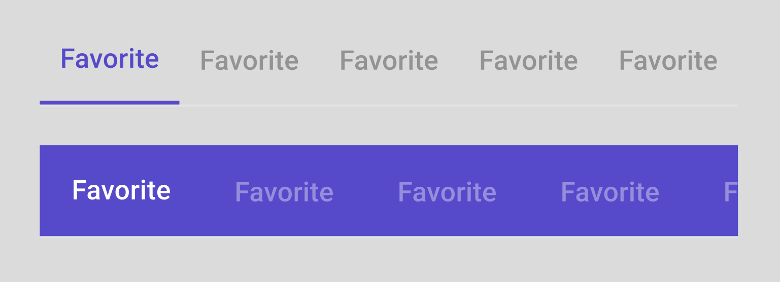Select the active purple Favorite tab
The width and height of the screenshot is (780, 282).
[x=110, y=60]
